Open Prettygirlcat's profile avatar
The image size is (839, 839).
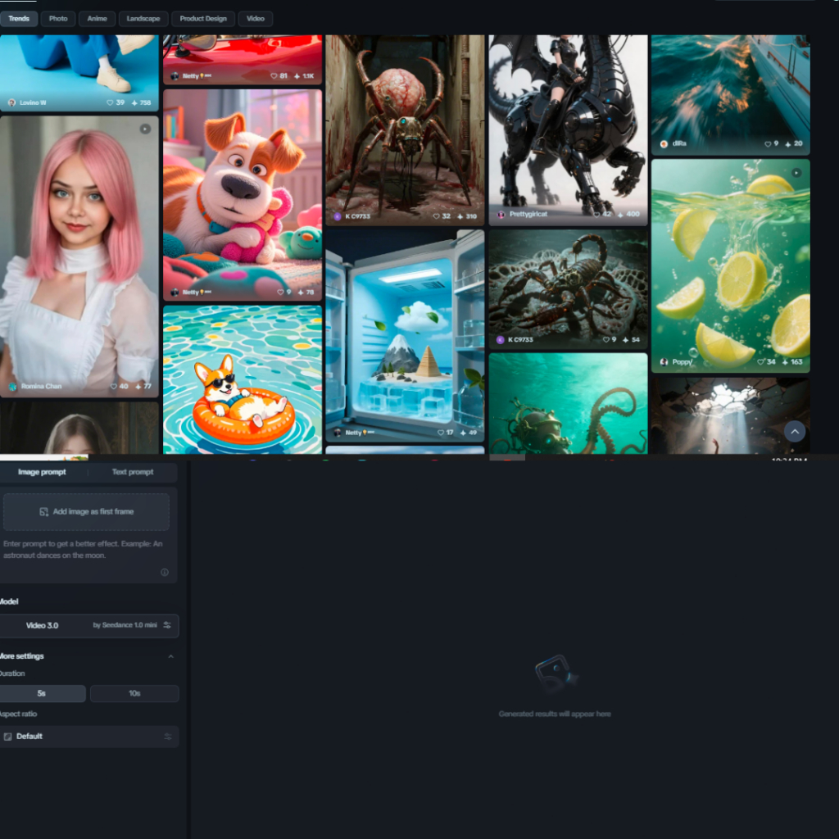coord(501,215)
